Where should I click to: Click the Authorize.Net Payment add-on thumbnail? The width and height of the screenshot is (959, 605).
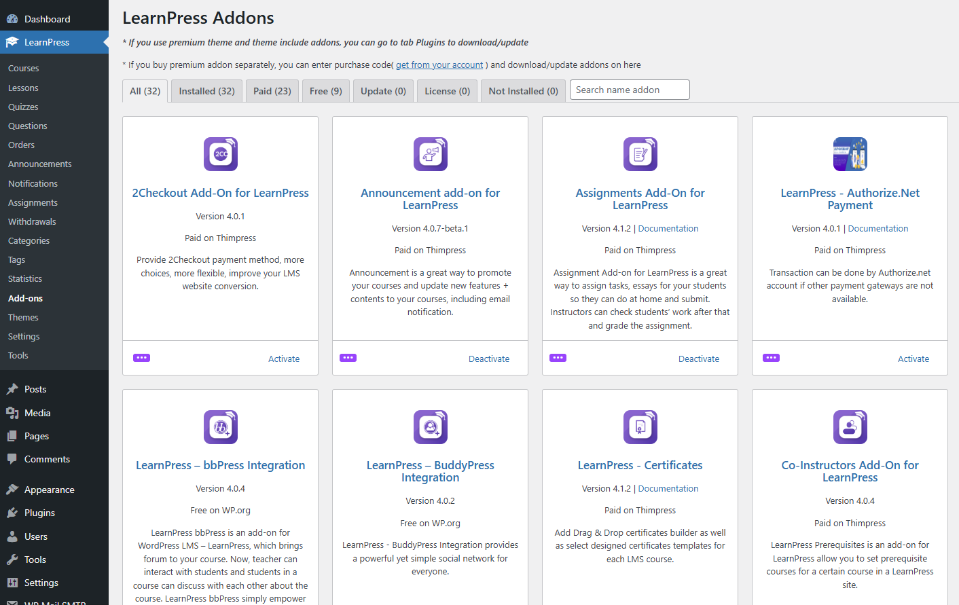[x=850, y=154]
